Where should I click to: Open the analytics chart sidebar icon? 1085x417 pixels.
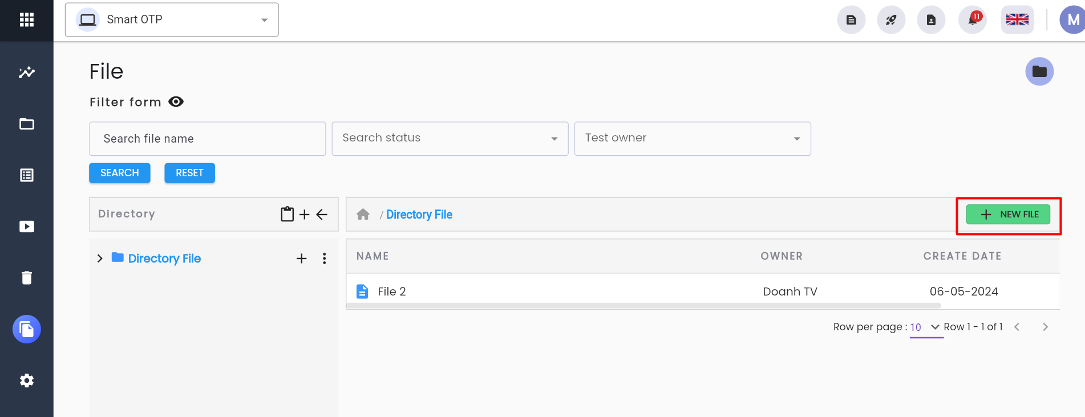pos(27,72)
